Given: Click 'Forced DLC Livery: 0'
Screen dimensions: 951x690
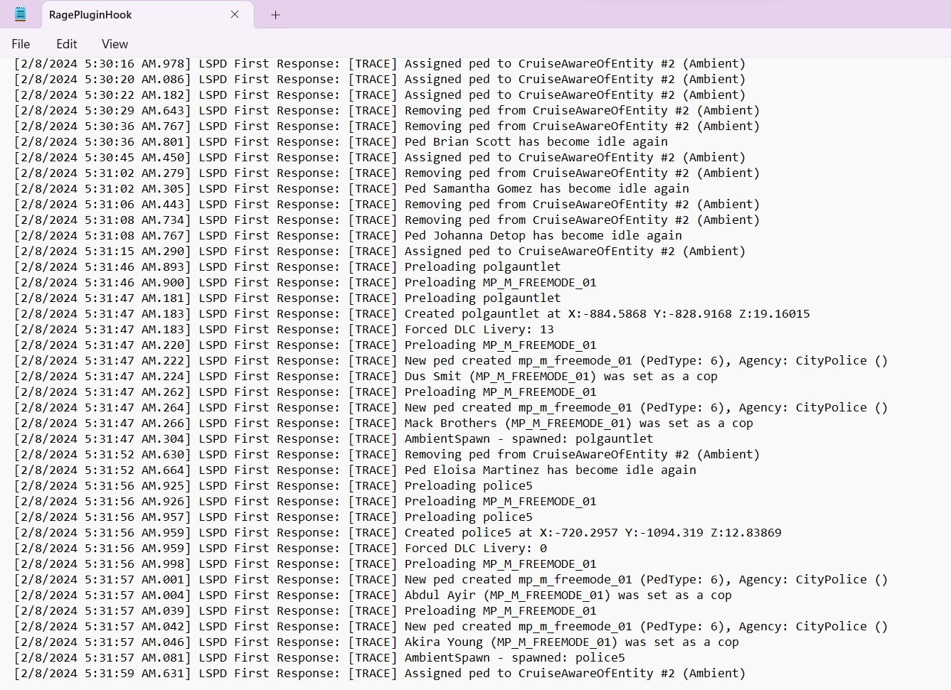Looking at the screenshot, I should [476, 548].
